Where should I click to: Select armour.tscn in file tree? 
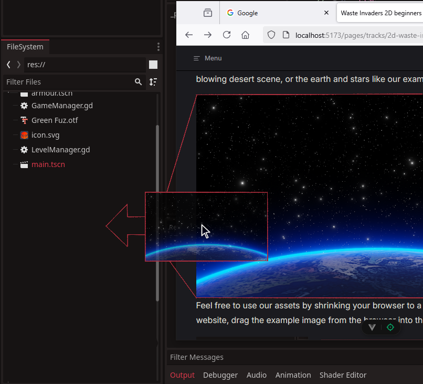click(x=52, y=94)
